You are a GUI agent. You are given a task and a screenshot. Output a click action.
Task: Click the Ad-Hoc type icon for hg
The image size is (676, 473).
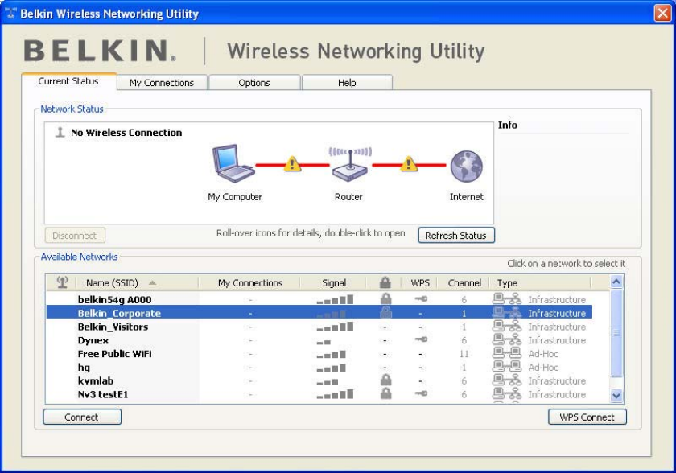pos(507,367)
